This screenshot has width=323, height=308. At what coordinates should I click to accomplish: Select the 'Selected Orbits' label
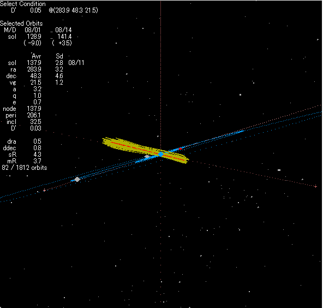tap(21, 23)
